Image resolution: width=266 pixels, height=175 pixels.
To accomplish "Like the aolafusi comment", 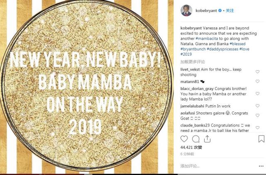I will click(x=258, y=115).
